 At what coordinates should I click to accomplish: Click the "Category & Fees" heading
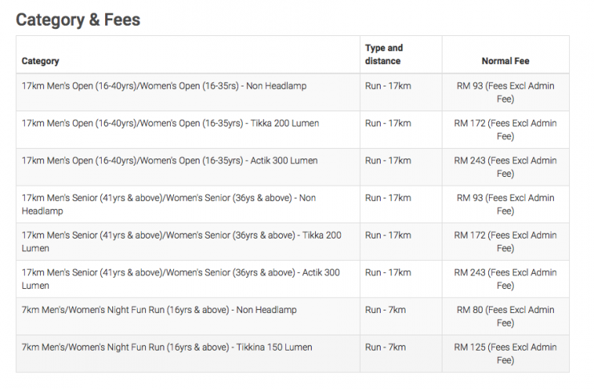coord(78,20)
